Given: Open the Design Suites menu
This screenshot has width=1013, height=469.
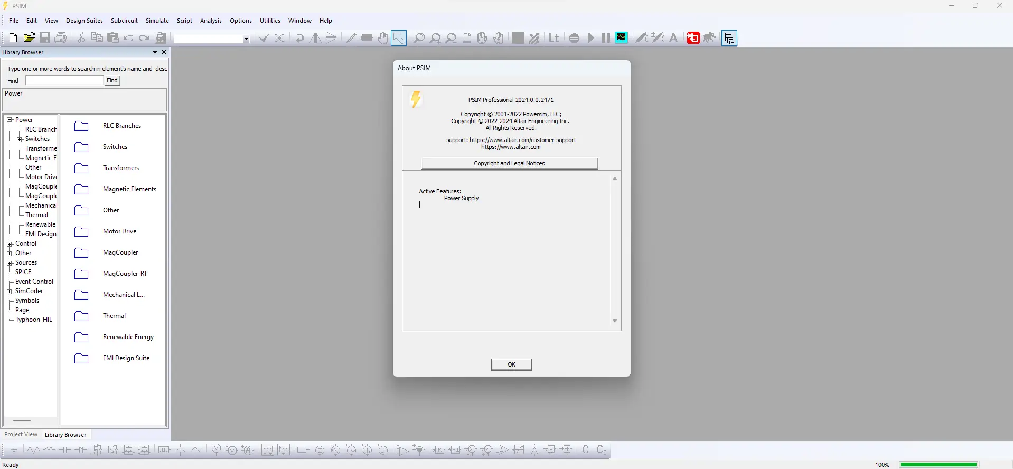Looking at the screenshot, I should pyautogui.click(x=85, y=21).
